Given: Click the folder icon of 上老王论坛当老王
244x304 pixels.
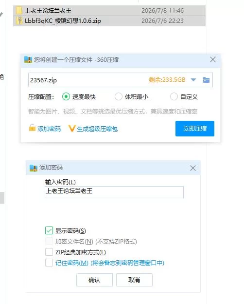Looking at the screenshot, I should pyautogui.click(x=19, y=10).
